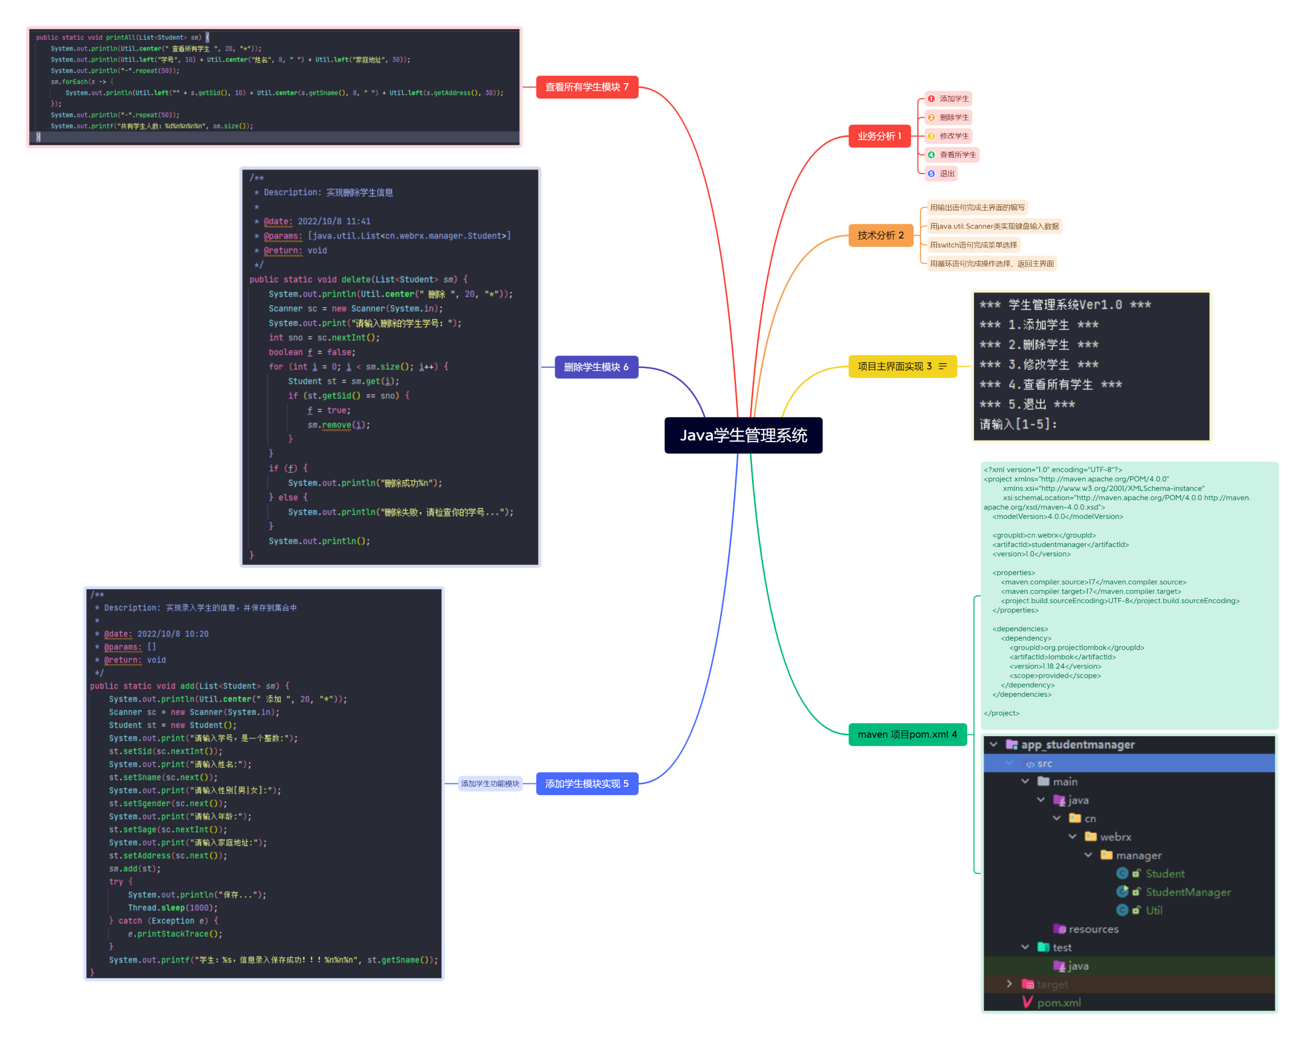Click subtopic 用switch语句完成菜单选择
Viewport: 1305px width, 1040px height.
pyautogui.click(x=973, y=245)
